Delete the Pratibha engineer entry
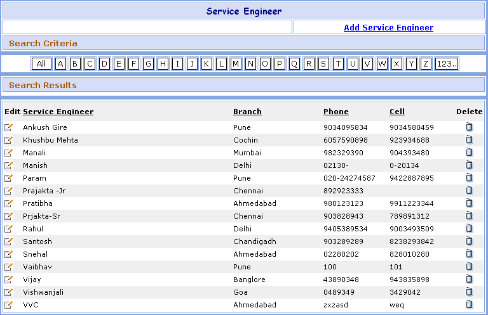This screenshot has width=488, height=315. (x=469, y=203)
